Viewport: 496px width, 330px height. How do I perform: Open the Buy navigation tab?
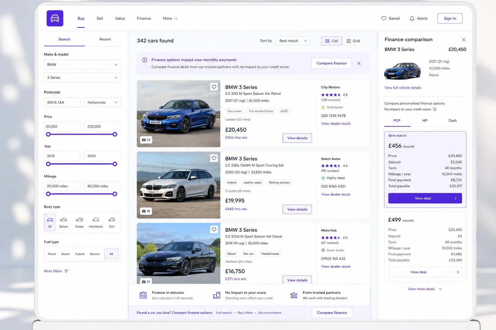[x=81, y=18]
